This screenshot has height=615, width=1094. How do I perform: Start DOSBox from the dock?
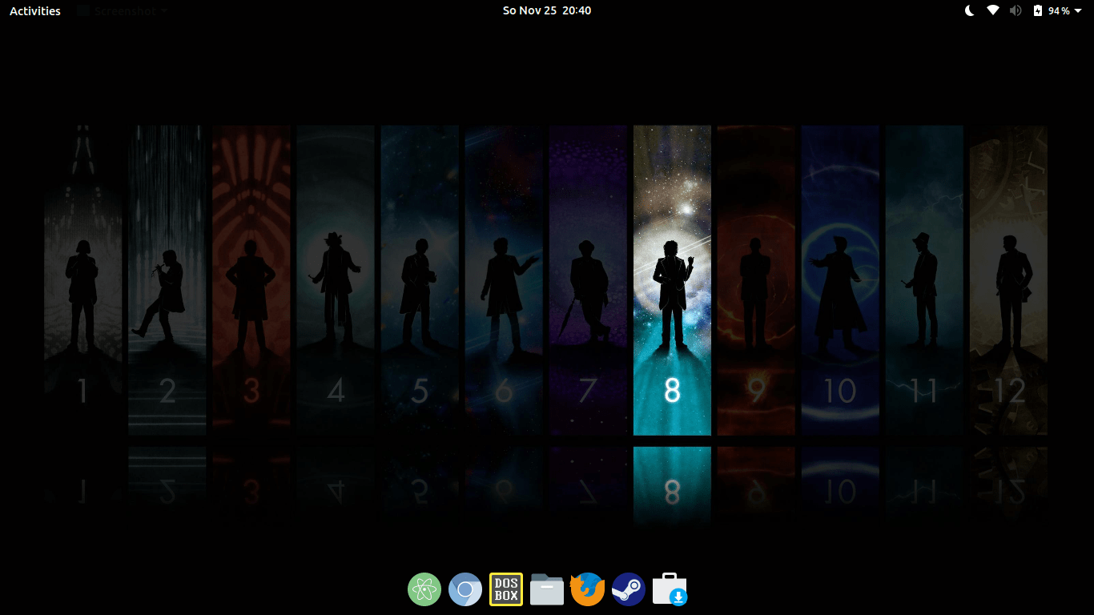click(x=506, y=589)
